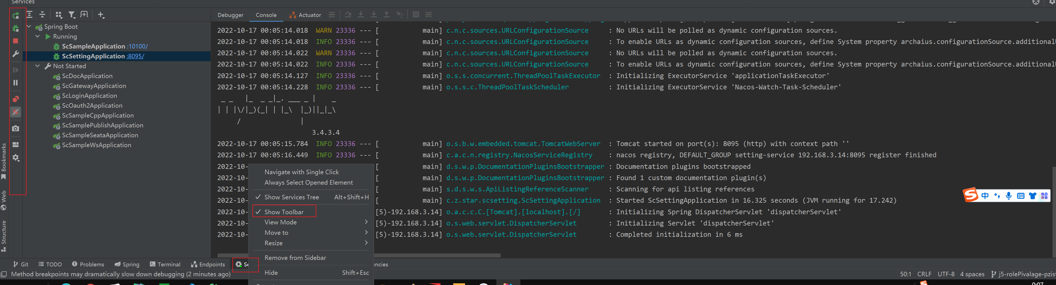
Task: Open the Endpoints tool window
Action: click(208, 264)
